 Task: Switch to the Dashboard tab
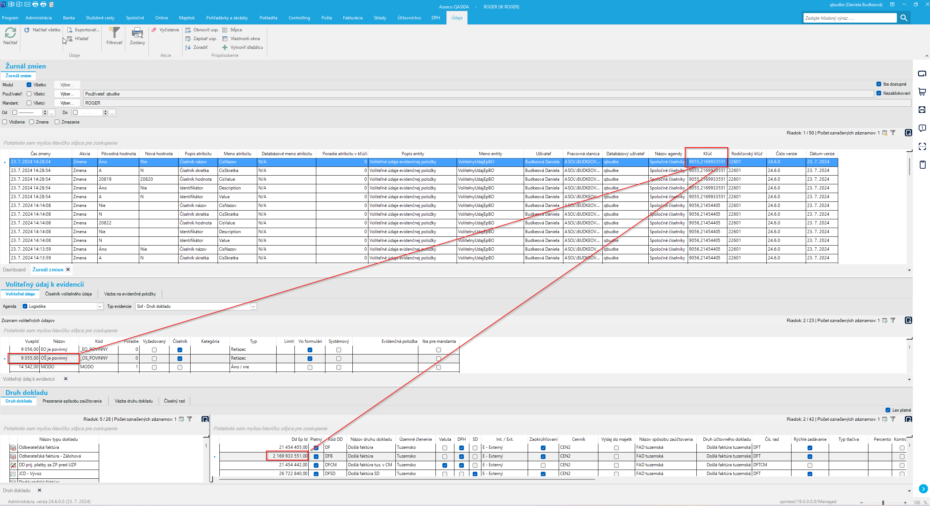pos(14,270)
